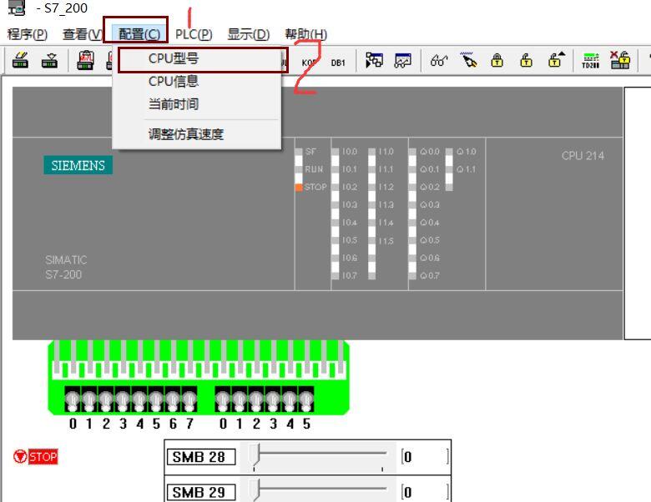651x502 pixels.
Task: Toggle switch 1 in the six-switch bank
Action: (240, 400)
